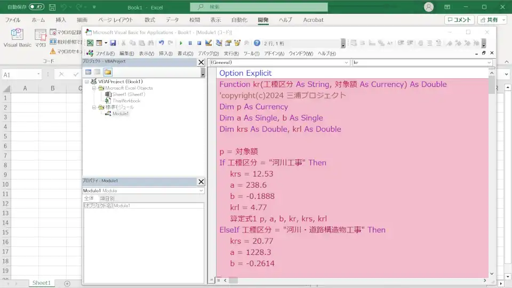Toggle Folders in the Project panel
512x288 pixels.
[108, 72]
